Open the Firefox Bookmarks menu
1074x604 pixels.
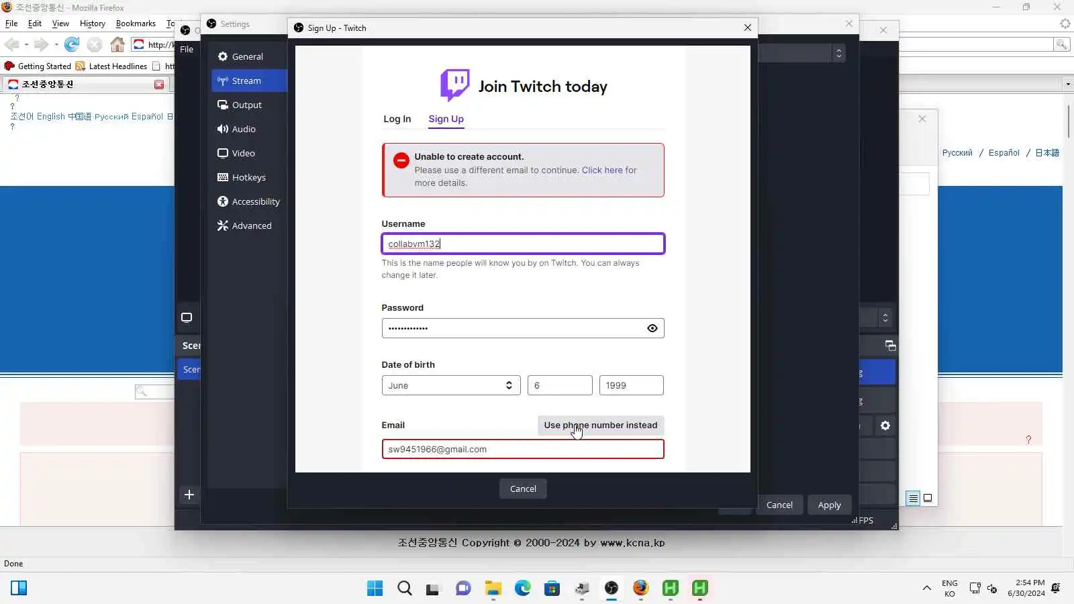136,23
